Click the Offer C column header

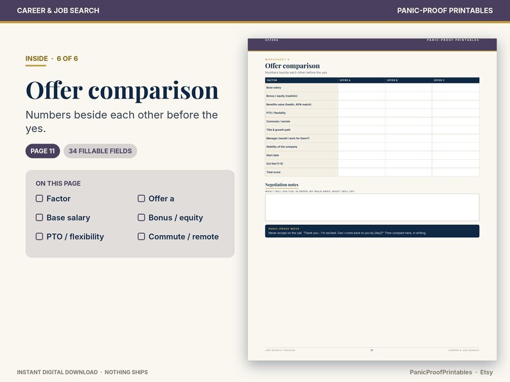(x=455, y=80)
